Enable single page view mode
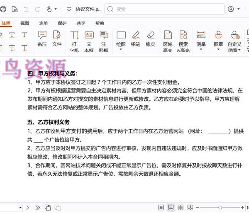 point(161,207)
